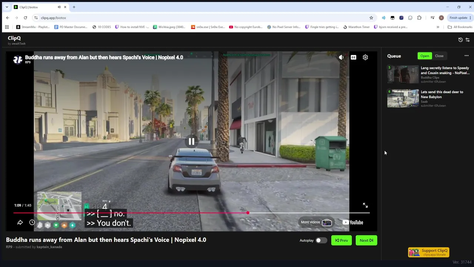
Task: Go to the previous clip with Prev
Action: click(341, 240)
